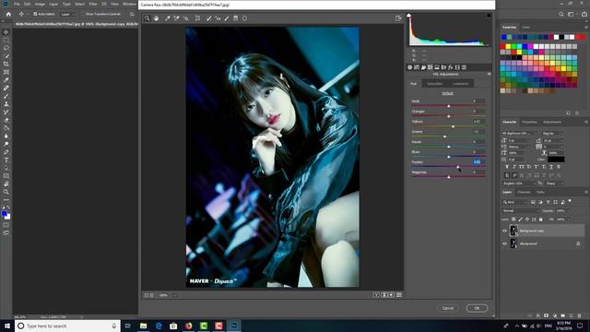Enable Show Transform Controls checkbox
The width and height of the screenshot is (590, 332).
tap(83, 14)
